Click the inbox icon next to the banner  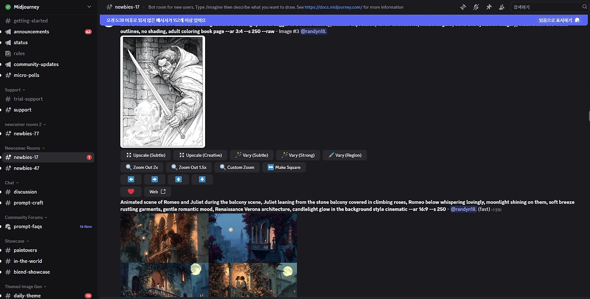point(578,20)
